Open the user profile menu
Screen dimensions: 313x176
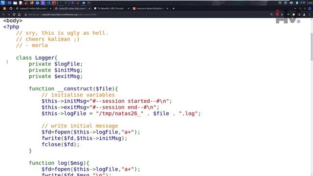coord(304,15)
